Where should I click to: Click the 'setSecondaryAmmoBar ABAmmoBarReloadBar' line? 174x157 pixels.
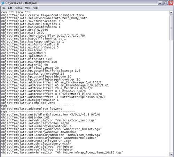(49, 138)
